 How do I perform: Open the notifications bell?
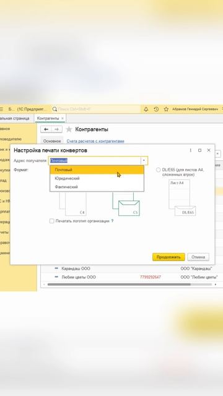click(146, 109)
